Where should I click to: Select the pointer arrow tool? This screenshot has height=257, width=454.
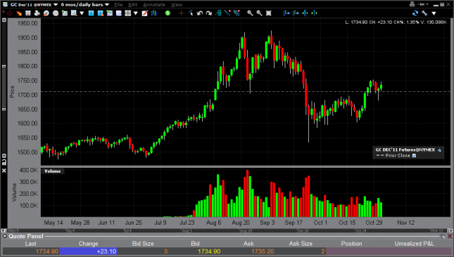point(191,13)
